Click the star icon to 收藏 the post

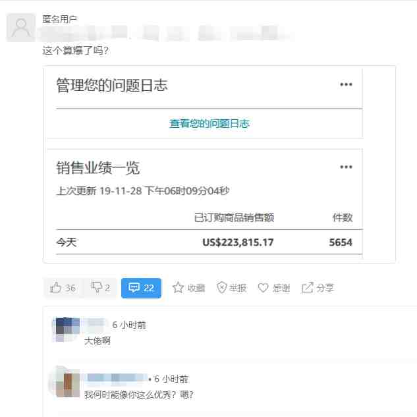tap(178, 288)
